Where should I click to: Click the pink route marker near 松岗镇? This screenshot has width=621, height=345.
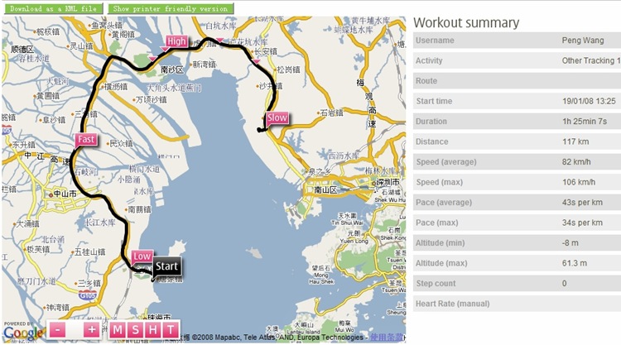tap(256, 61)
